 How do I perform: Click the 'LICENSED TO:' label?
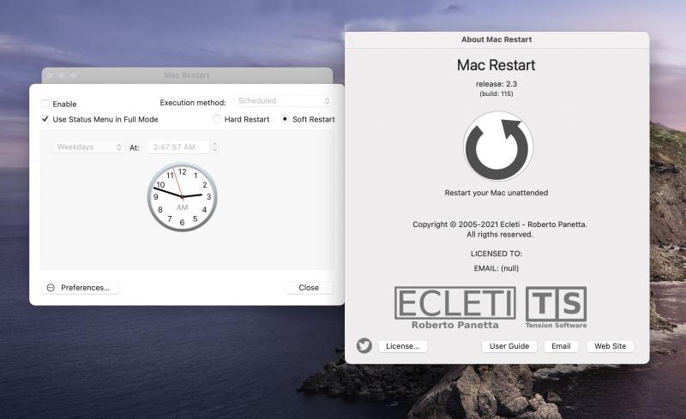point(496,254)
